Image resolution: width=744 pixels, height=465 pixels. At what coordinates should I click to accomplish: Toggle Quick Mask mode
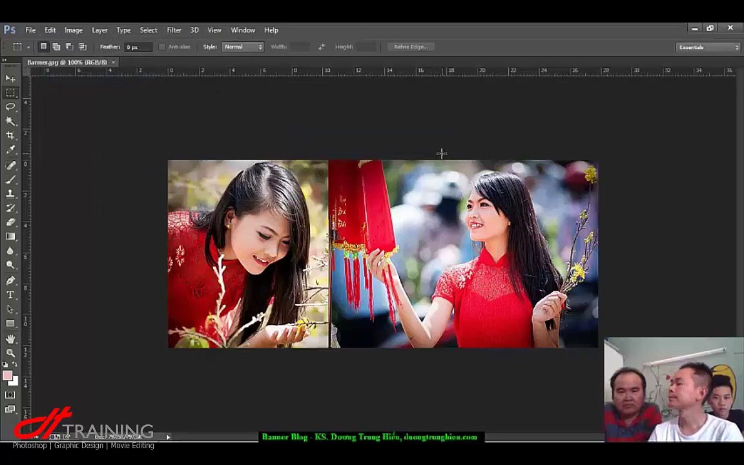10,395
